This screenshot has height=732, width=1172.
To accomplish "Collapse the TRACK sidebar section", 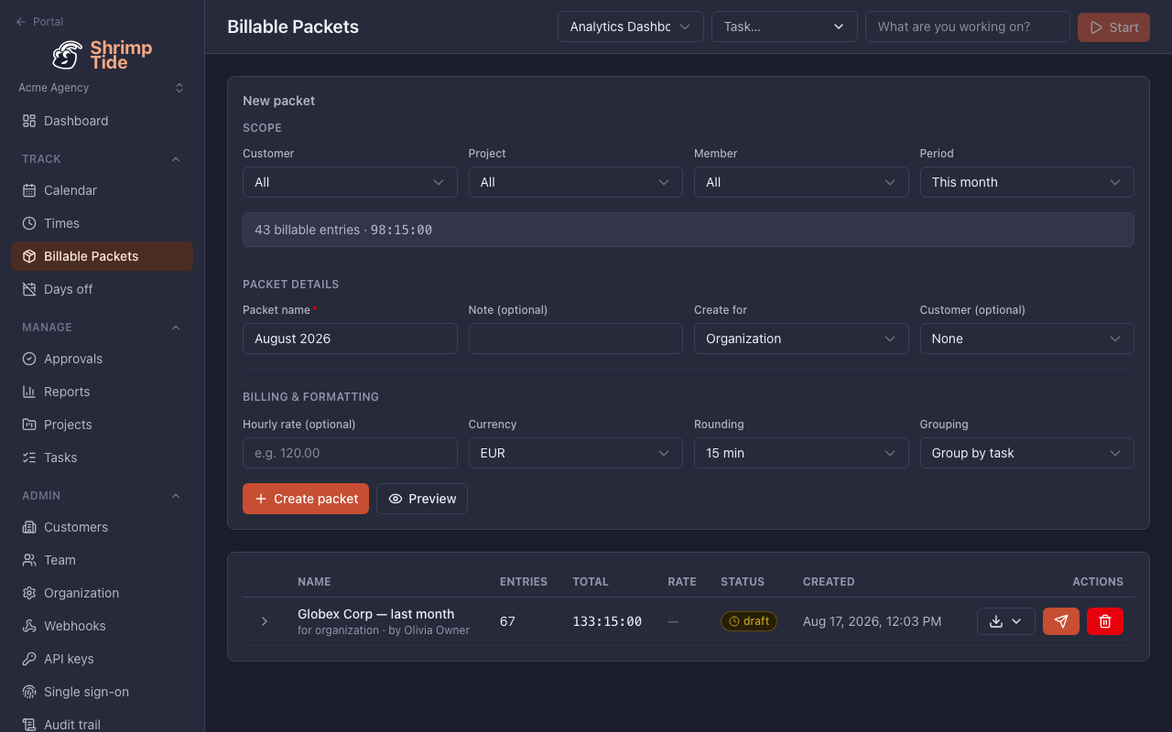I will point(176,159).
